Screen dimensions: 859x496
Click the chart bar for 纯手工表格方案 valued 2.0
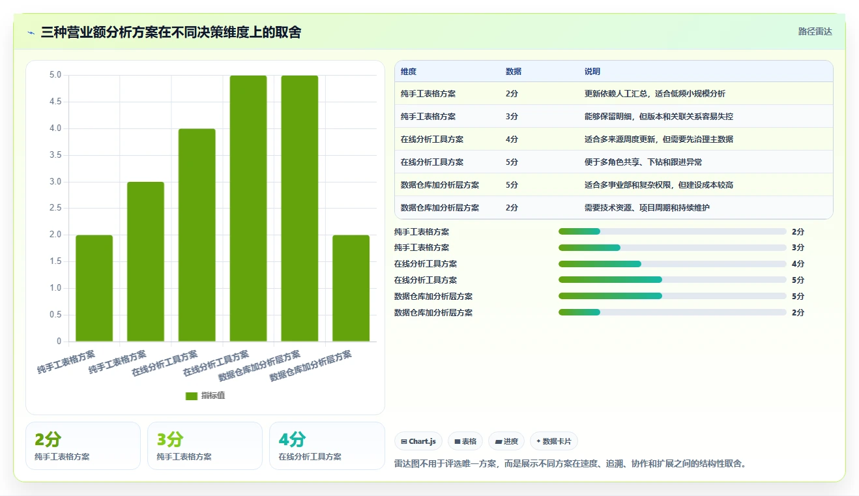pyautogui.click(x=94, y=288)
